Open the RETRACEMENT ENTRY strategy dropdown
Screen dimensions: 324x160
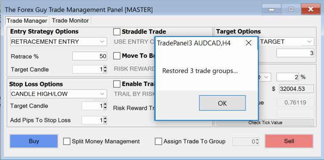[x=59, y=41]
